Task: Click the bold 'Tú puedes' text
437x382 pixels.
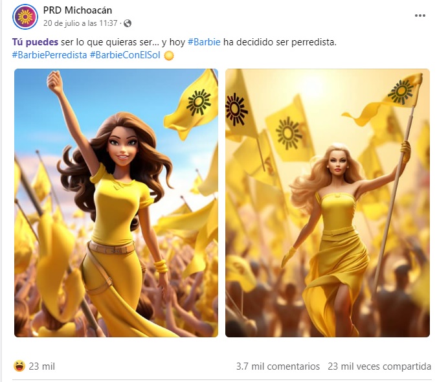Action: pos(35,42)
